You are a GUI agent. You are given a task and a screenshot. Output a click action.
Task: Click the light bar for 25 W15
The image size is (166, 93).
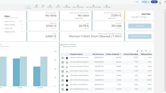[23, 71]
